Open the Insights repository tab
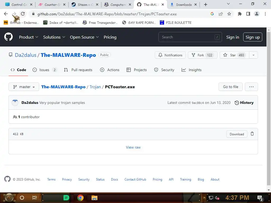The image size is (271, 203). [192, 70]
